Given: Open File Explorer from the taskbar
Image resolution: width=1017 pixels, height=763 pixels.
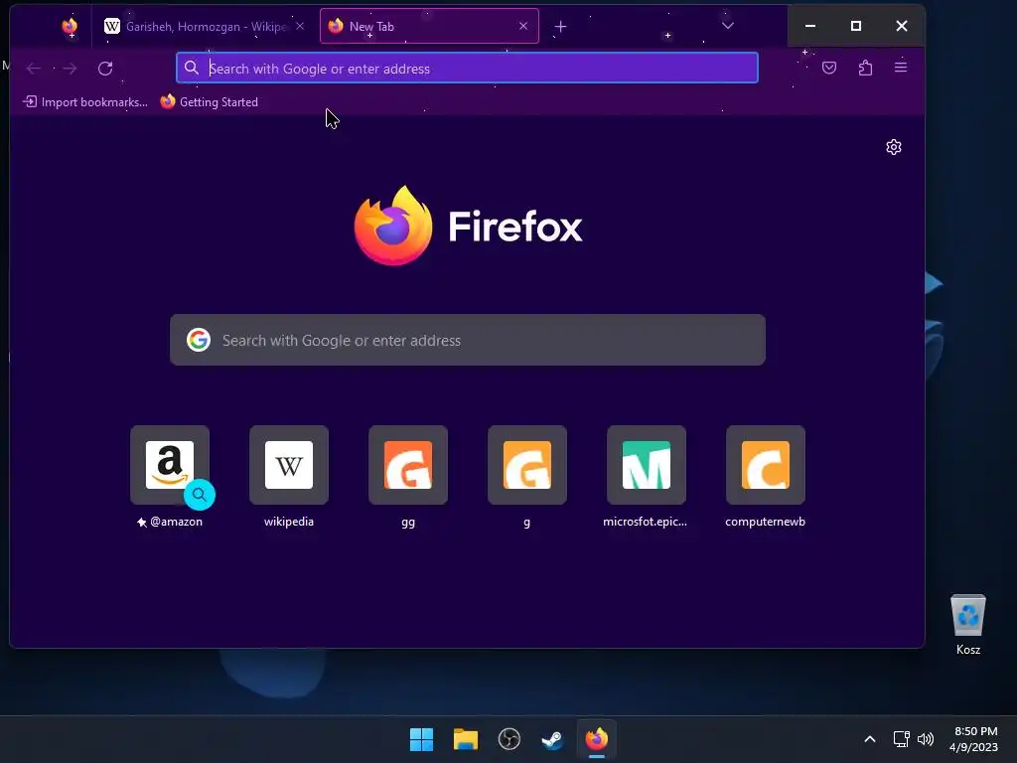Looking at the screenshot, I should click(x=465, y=739).
